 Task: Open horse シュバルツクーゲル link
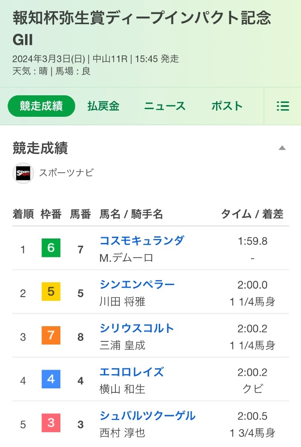tap(148, 416)
